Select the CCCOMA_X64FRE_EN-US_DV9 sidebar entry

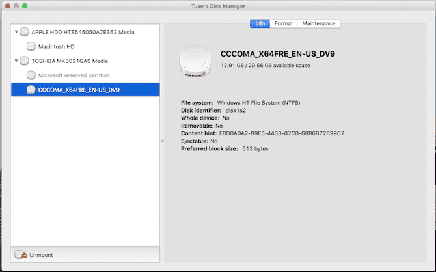79,90
